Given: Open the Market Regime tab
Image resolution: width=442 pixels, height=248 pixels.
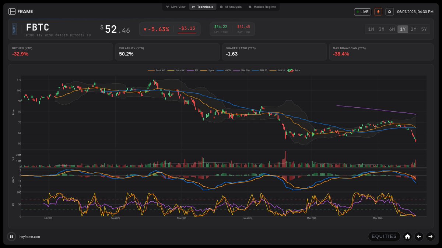Looking at the screenshot, I should pyautogui.click(x=262, y=7).
